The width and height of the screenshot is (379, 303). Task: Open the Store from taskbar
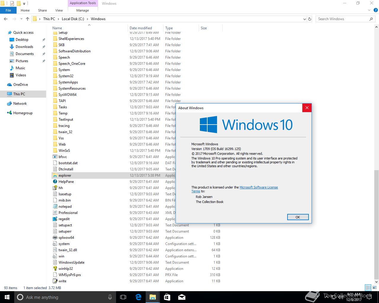[x=167, y=297]
